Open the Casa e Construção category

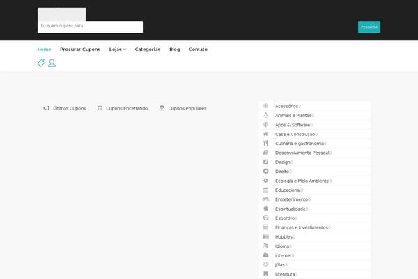click(295, 135)
